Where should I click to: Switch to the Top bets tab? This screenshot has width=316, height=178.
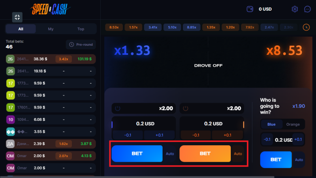click(x=81, y=29)
